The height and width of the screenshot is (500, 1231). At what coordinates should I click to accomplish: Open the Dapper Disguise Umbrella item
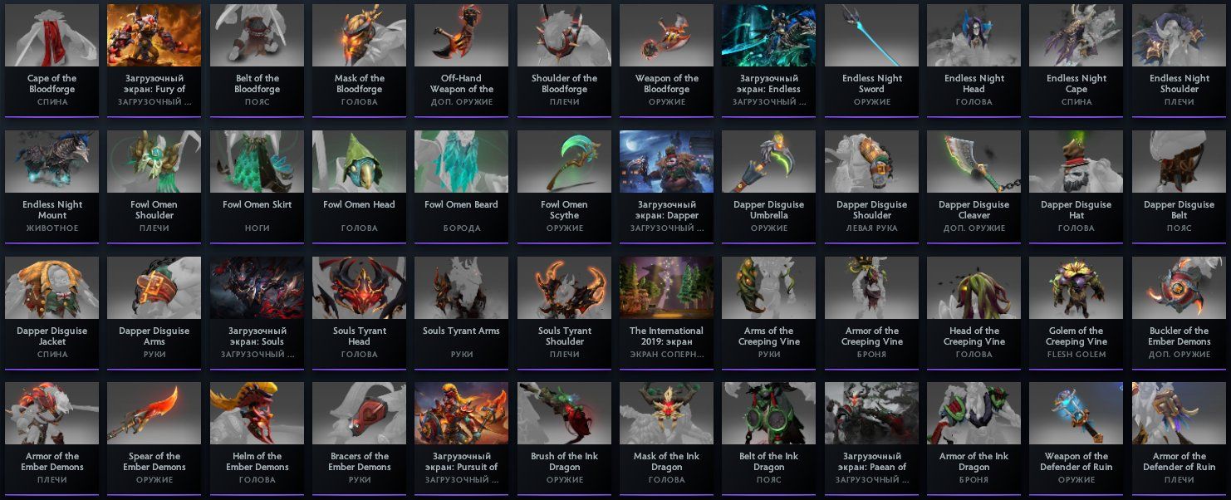(x=769, y=186)
